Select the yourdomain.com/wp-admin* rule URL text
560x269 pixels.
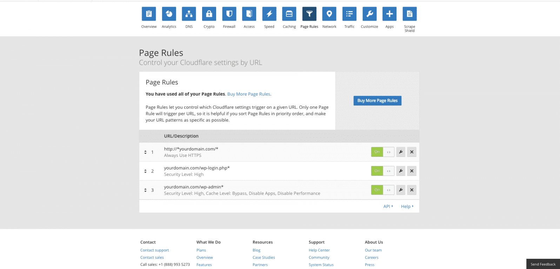(194, 187)
